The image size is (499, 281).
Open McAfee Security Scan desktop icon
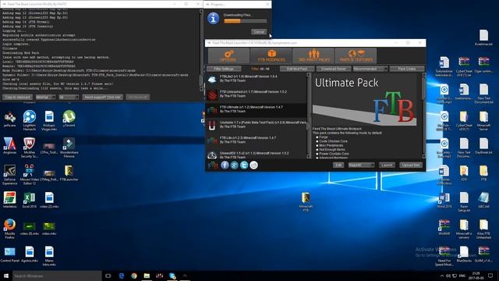(x=30, y=148)
